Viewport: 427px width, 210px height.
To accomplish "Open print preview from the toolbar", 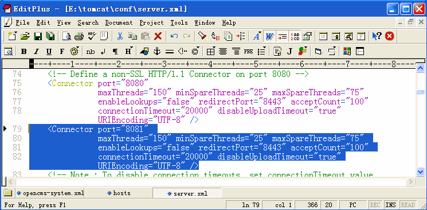I will click(x=66, y=36).
